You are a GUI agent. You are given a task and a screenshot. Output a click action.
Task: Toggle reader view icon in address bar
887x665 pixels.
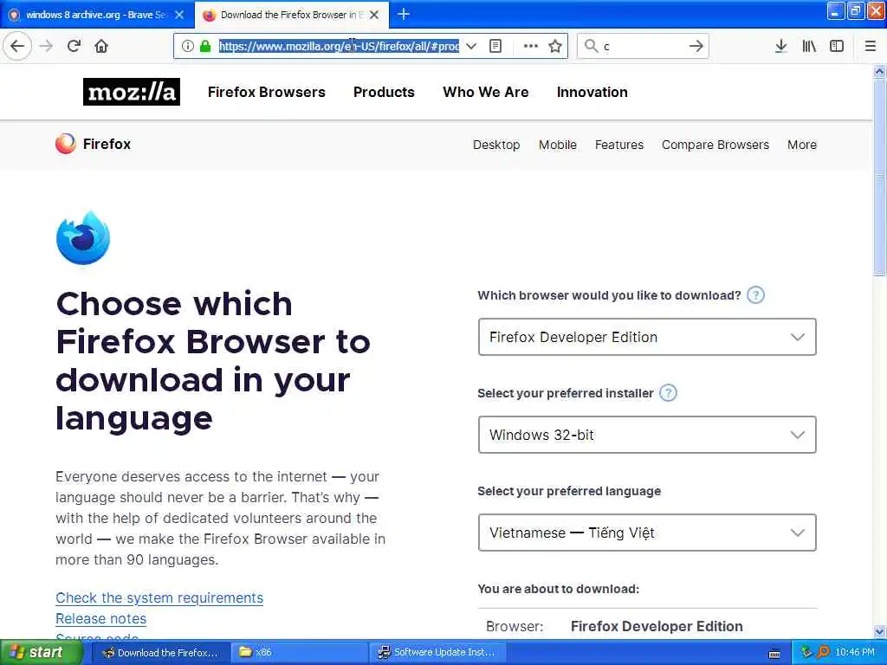point(495,46)
